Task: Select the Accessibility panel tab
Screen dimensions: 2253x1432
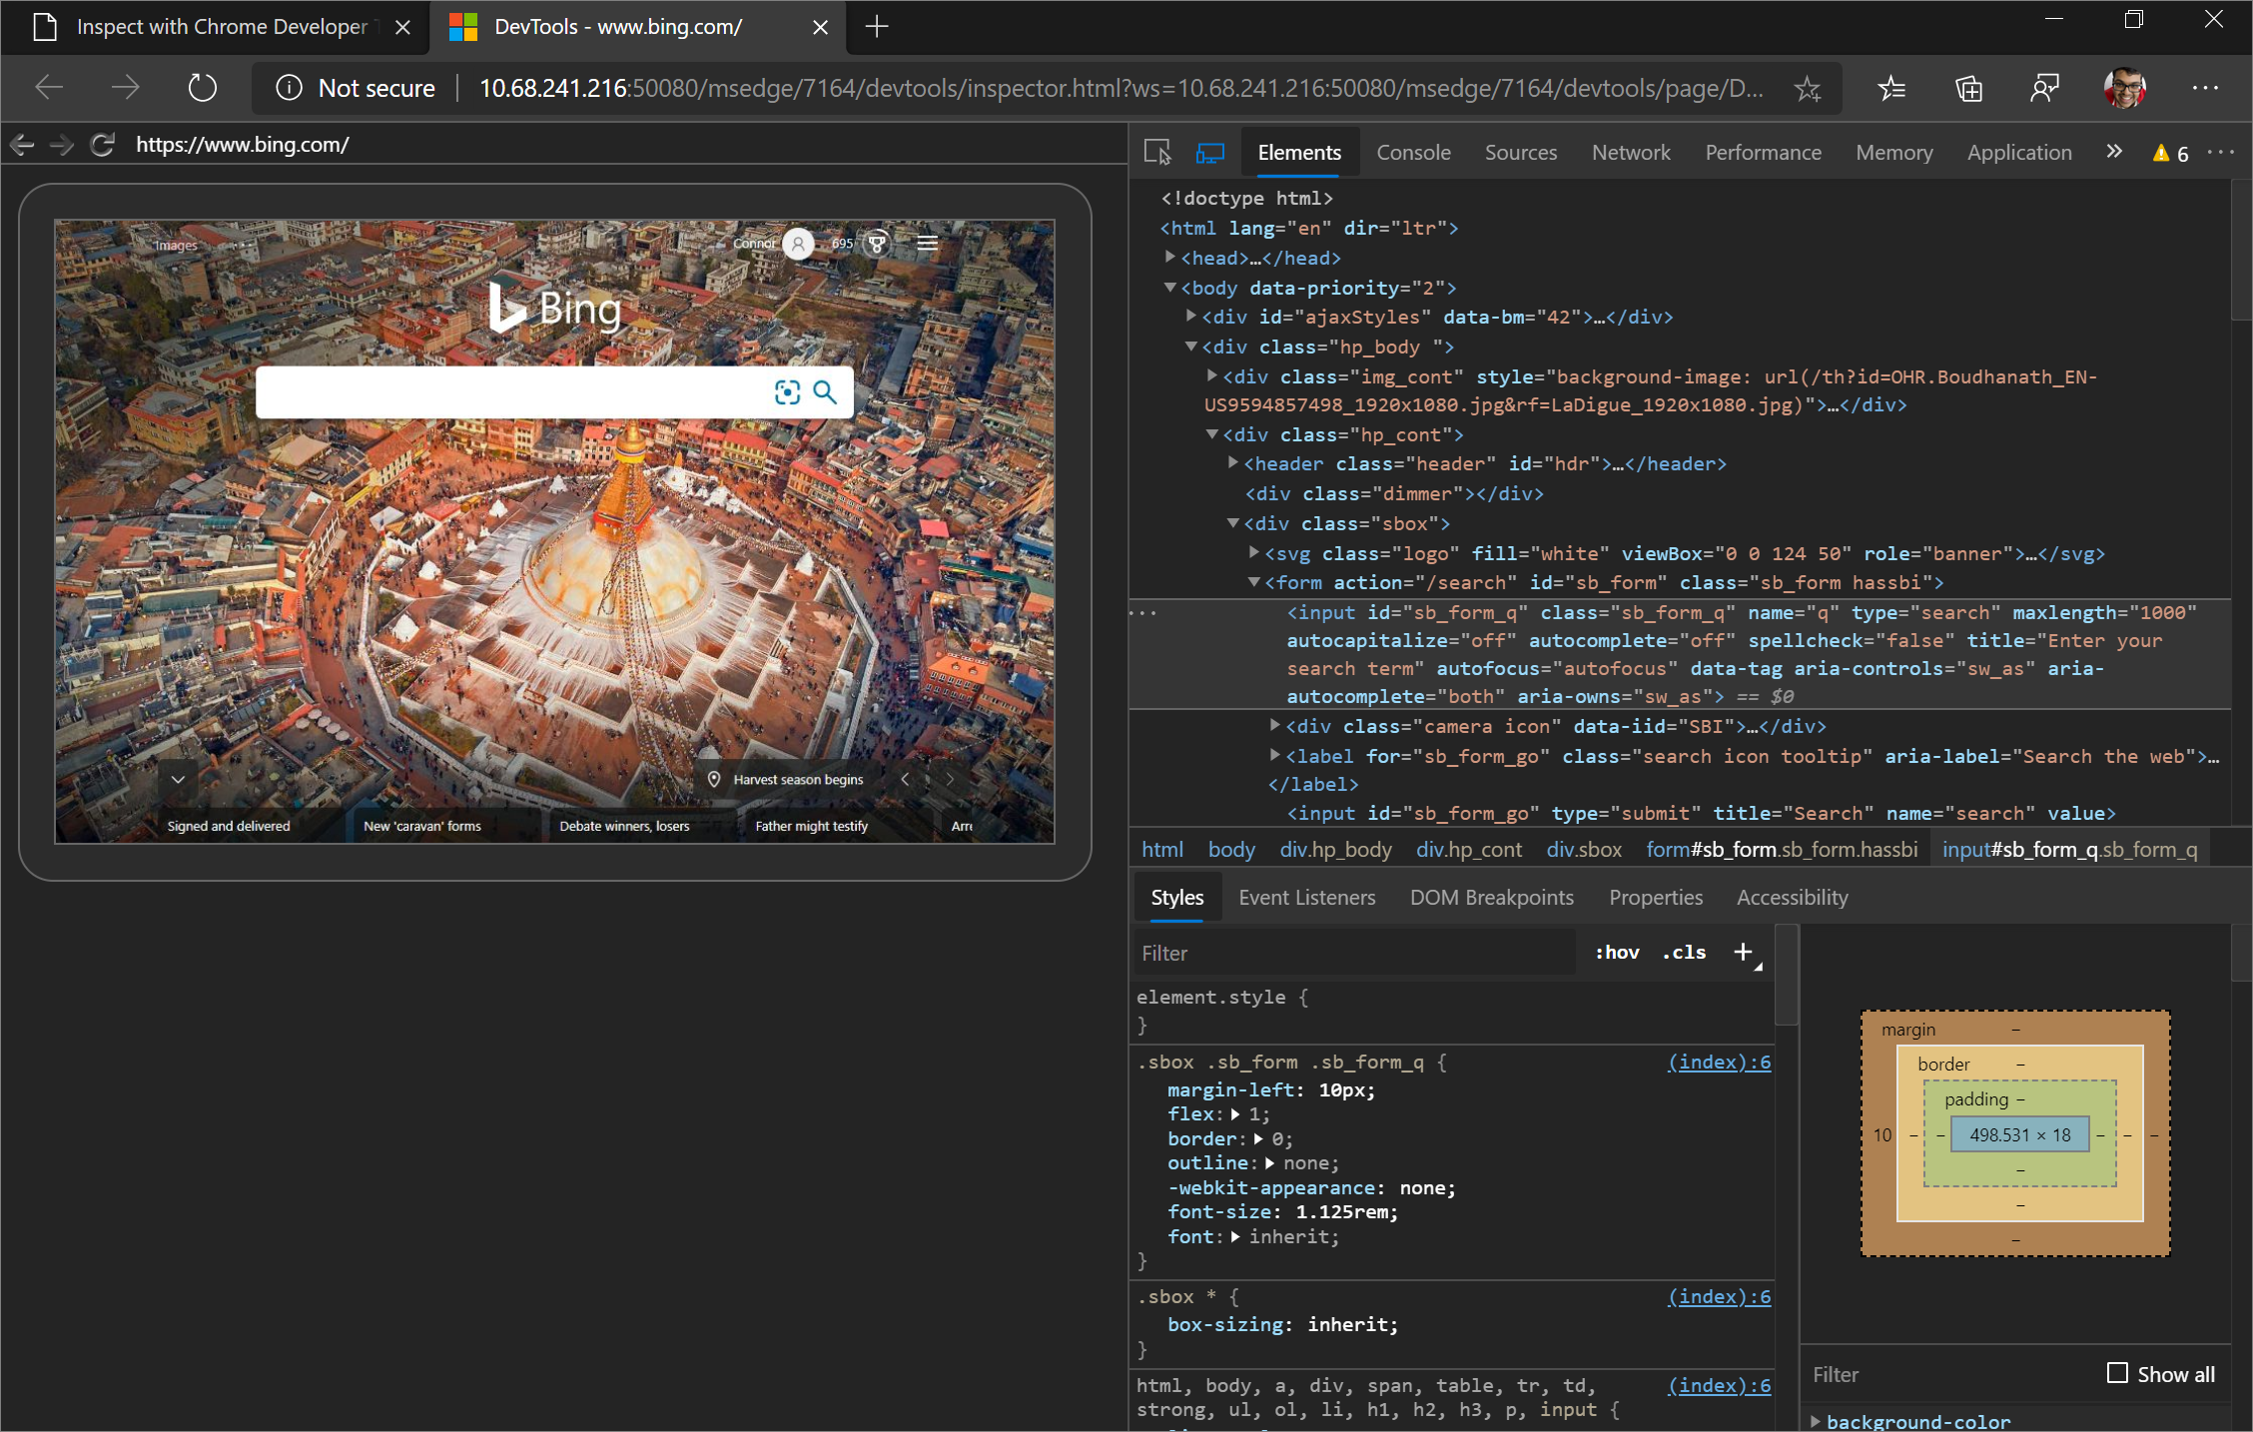Action: pos(1792,897)
